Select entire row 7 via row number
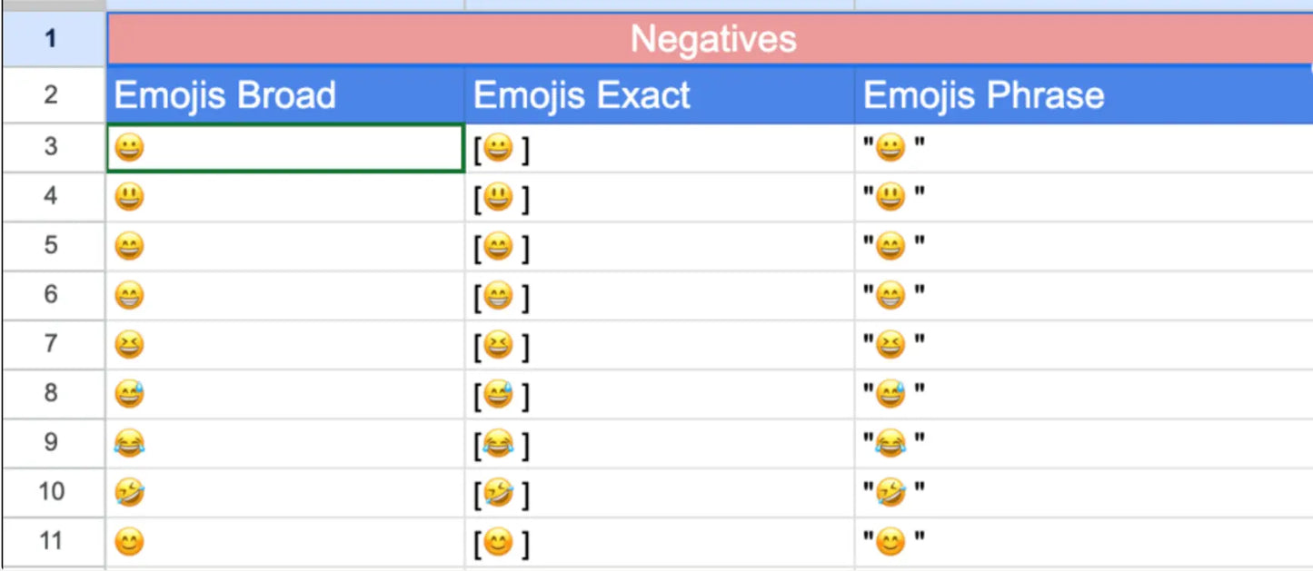1313x571 pixels. (52, 344)
